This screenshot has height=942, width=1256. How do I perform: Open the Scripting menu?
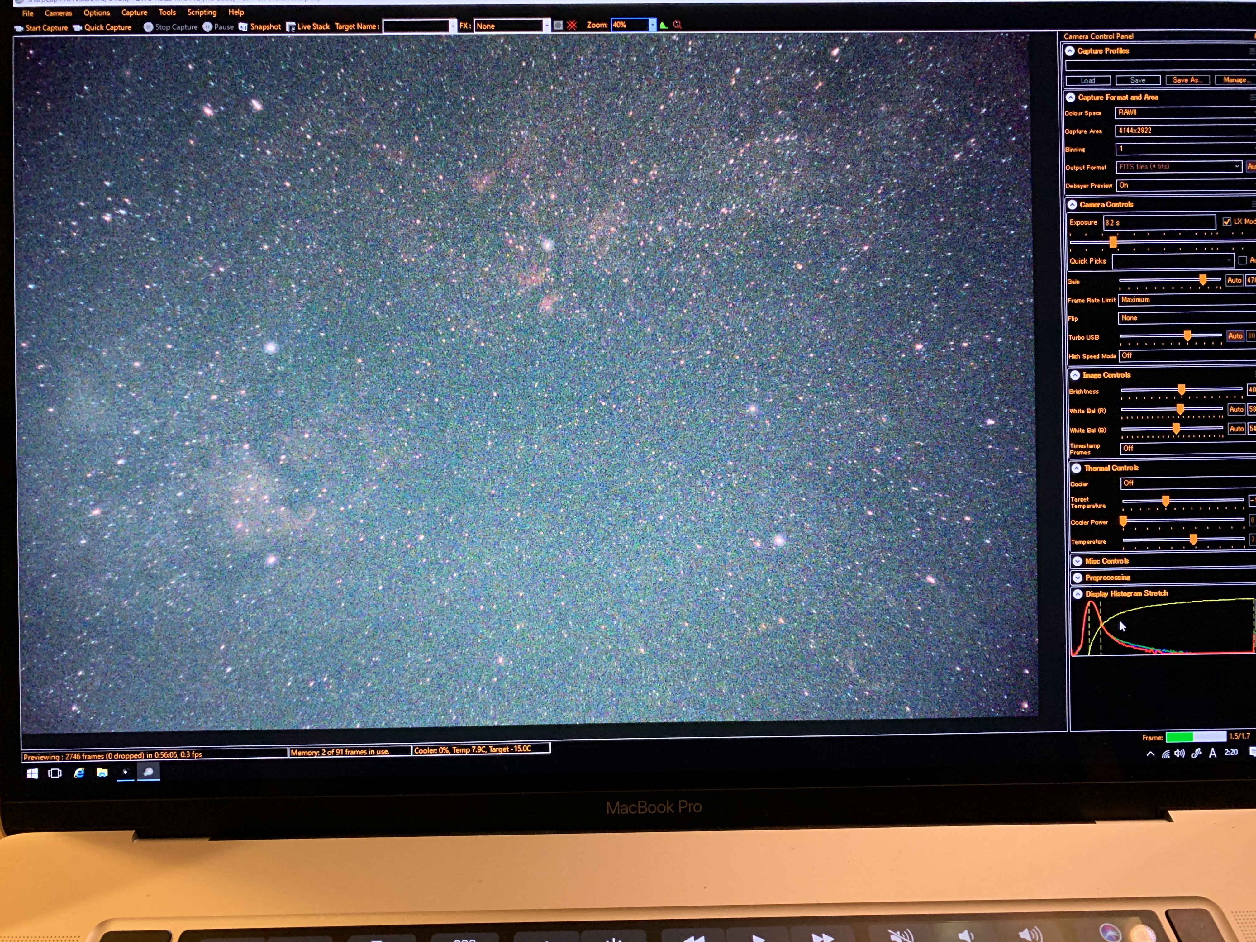202,12
